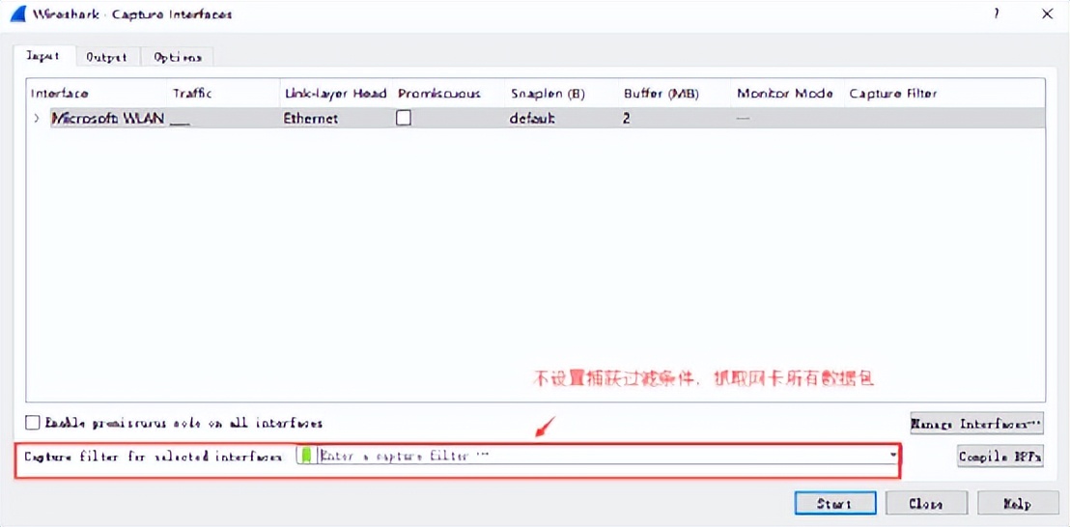
Task: Click the Wireshark shark fin title icon
Action: tap(18, 14)
